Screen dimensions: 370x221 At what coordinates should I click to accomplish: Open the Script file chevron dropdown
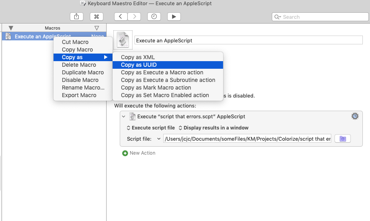(159, 139)
